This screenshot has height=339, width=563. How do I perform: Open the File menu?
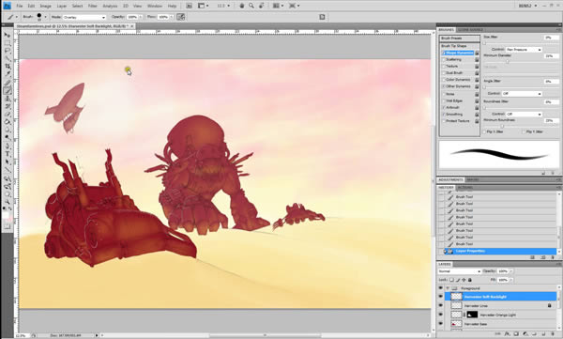(19, 6)
